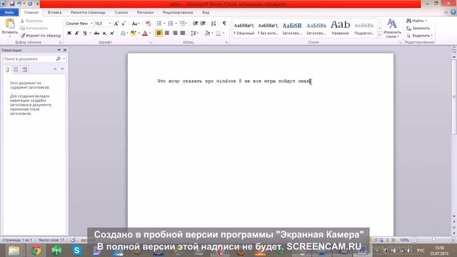This screenshot has height=257, width=457.
Task: Apply the red font color
Action: 145,34
